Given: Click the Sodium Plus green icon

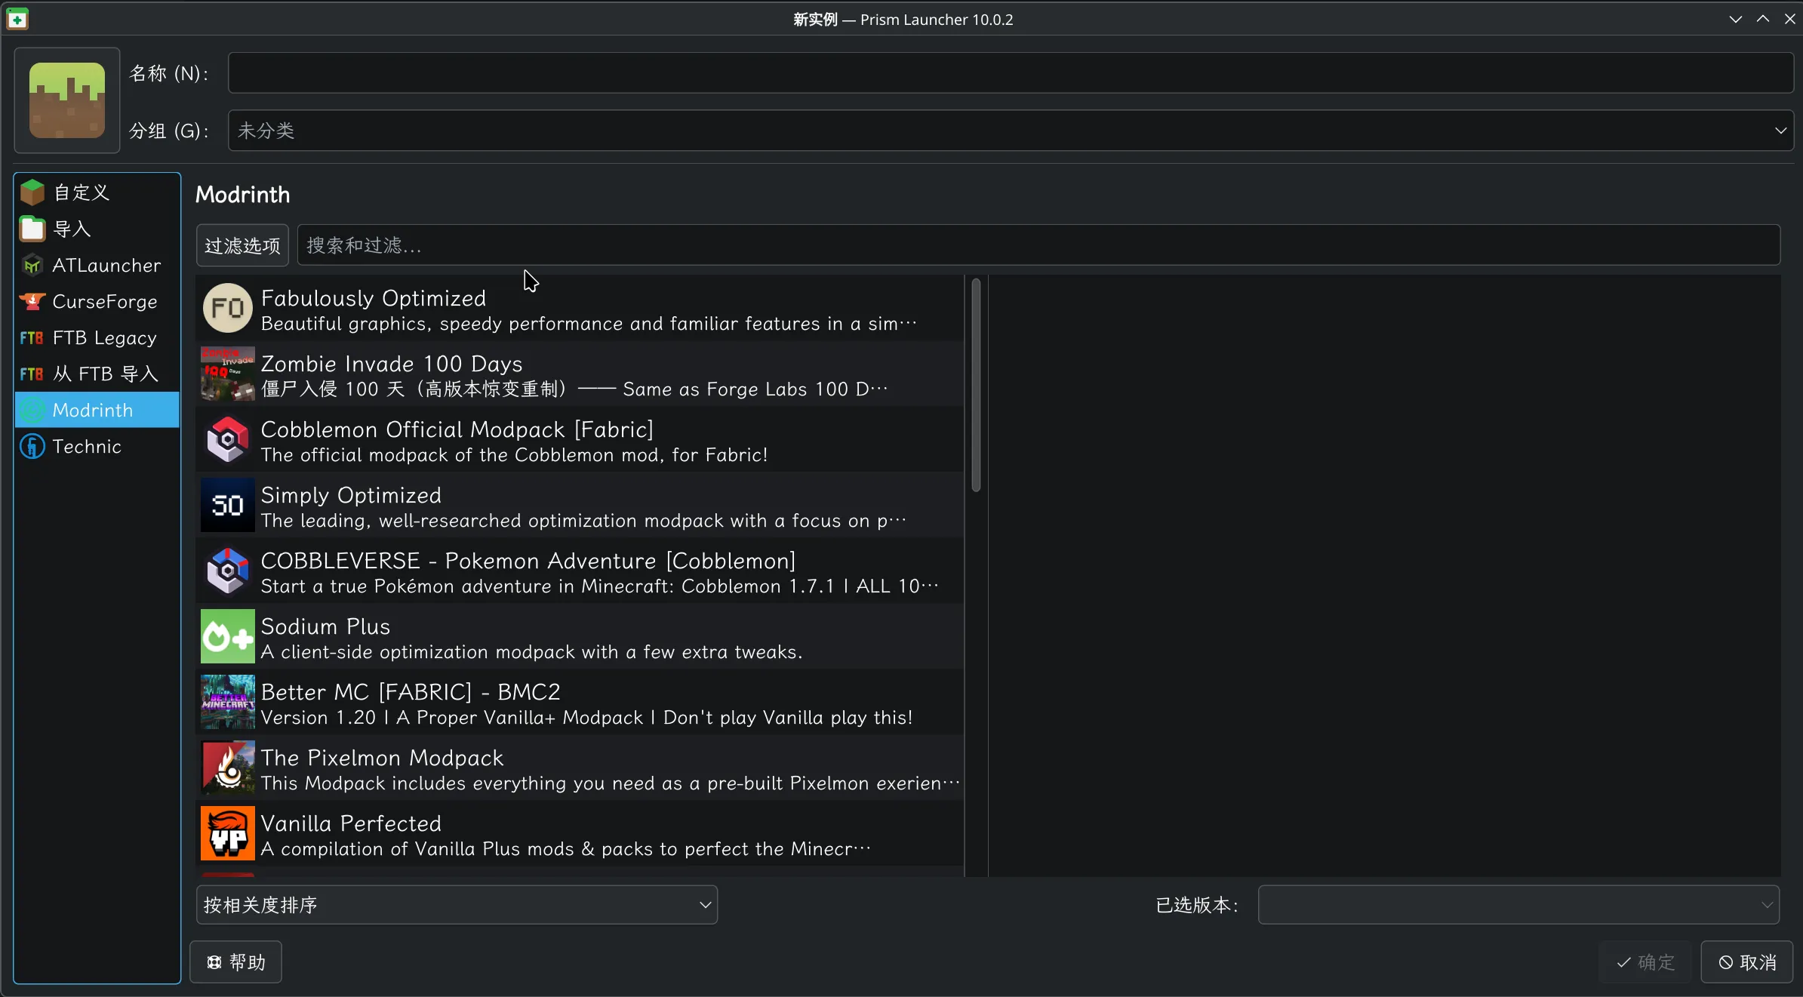Looking at the screenshot, I should 227,636.
